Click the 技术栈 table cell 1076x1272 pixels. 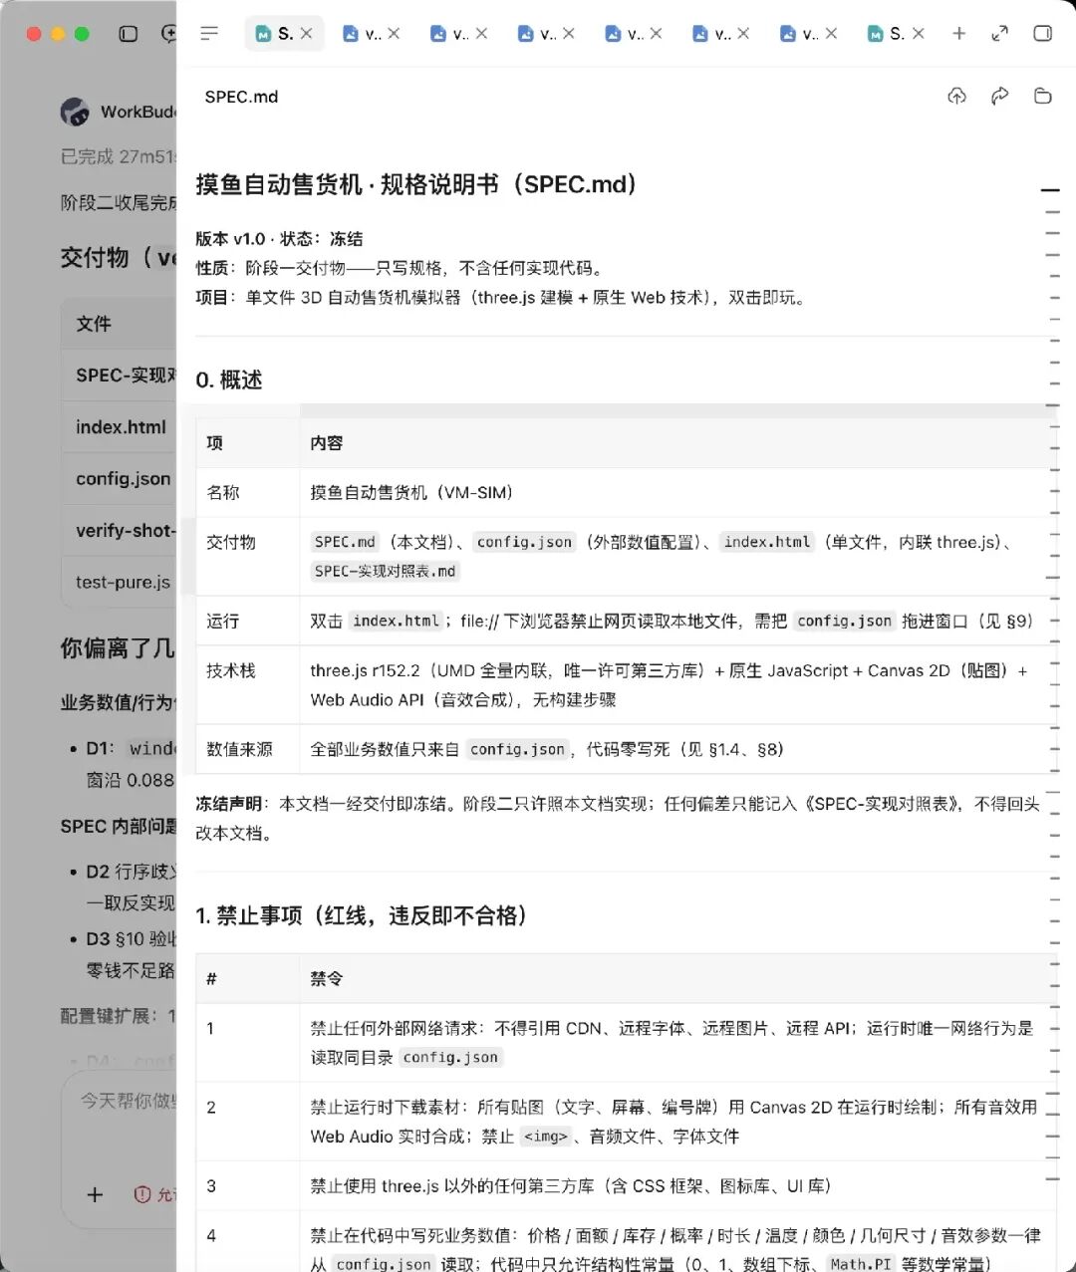coord(247,685)
